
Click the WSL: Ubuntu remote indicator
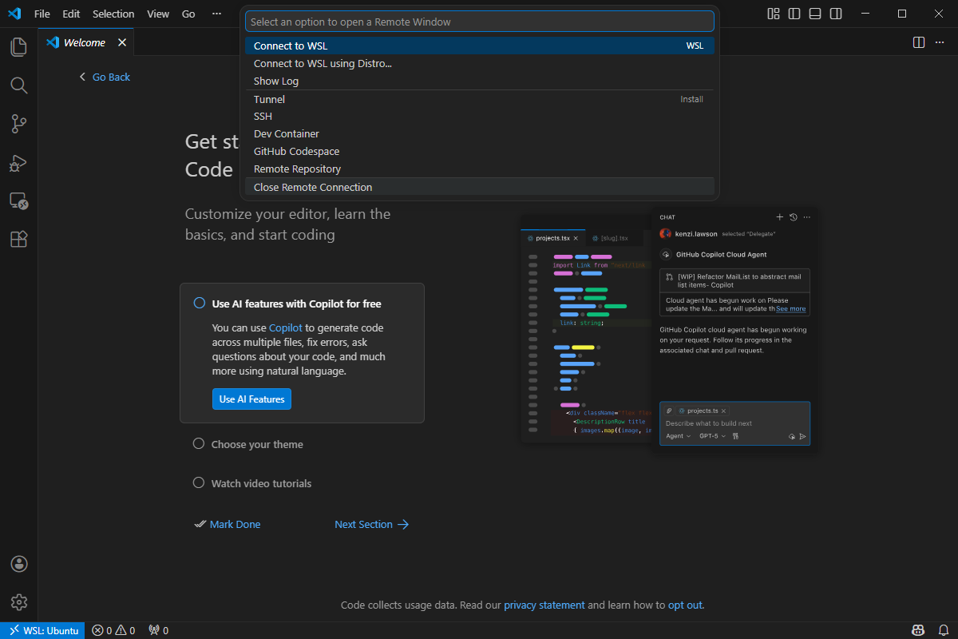[x=43, y=630]
